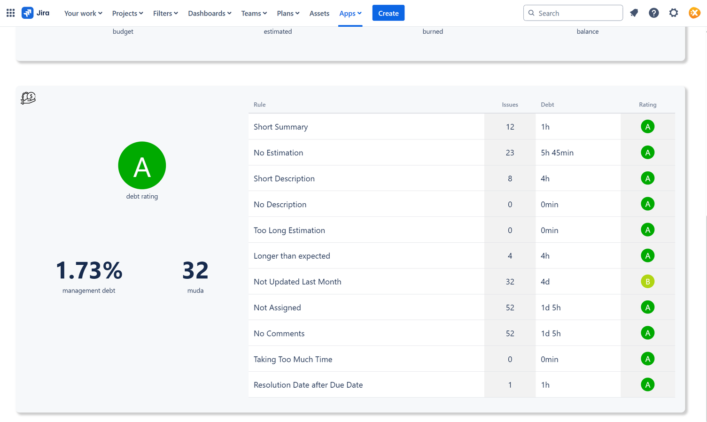Open the Apps dropdown menu
Screen dimensions: 707x422
coord(350,13)
